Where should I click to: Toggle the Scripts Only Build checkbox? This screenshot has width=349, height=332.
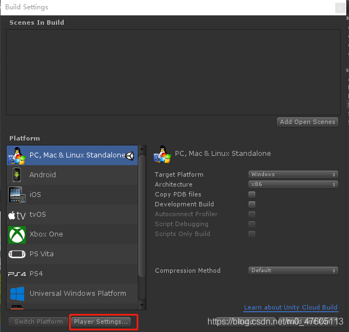[x=252, y=234]
